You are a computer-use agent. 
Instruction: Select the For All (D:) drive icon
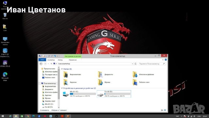click(100, 94)
